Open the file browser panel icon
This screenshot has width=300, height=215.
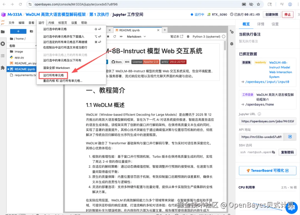[3, 32]
